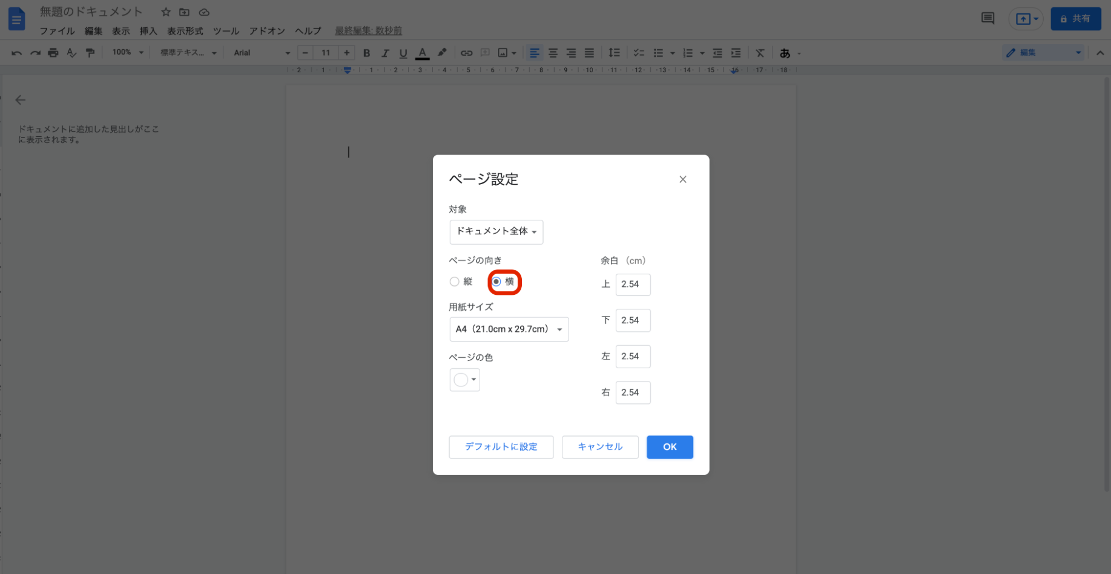Viewport: 1111px width, 574px height.
Task: Open the アドオン menu
Action: [267, 31]
